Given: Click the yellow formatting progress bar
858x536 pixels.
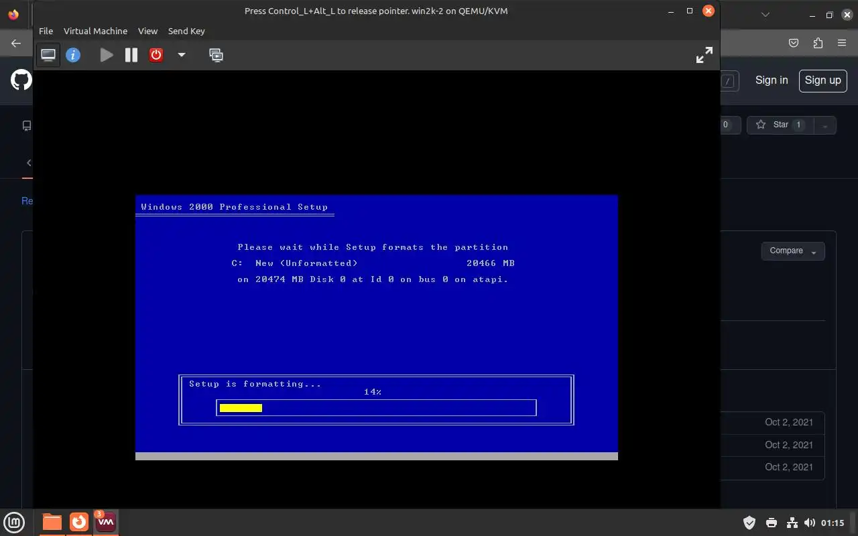Looking at the screenshot, I should [x=241, y=408].
